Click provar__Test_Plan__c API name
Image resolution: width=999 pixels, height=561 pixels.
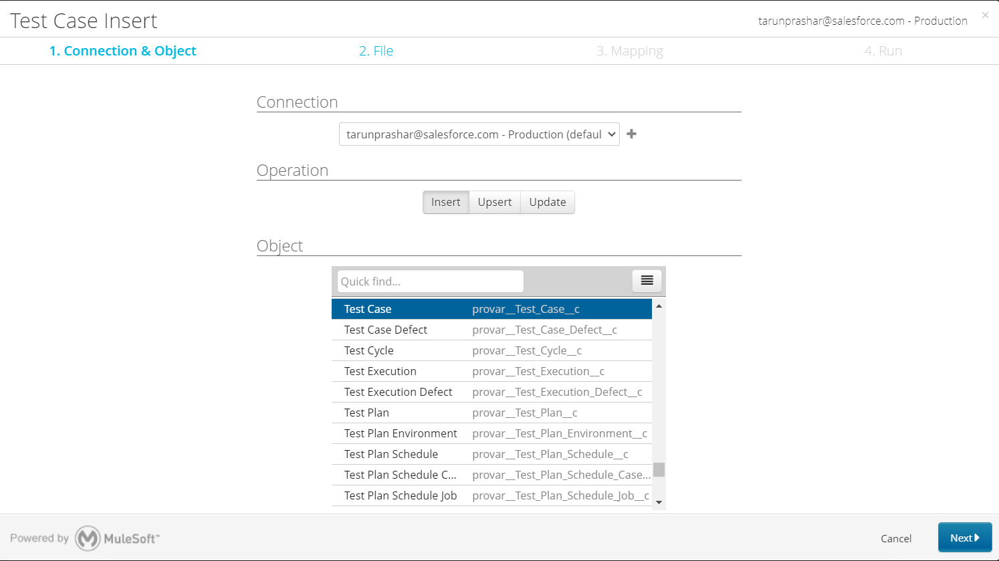[525, 413]
